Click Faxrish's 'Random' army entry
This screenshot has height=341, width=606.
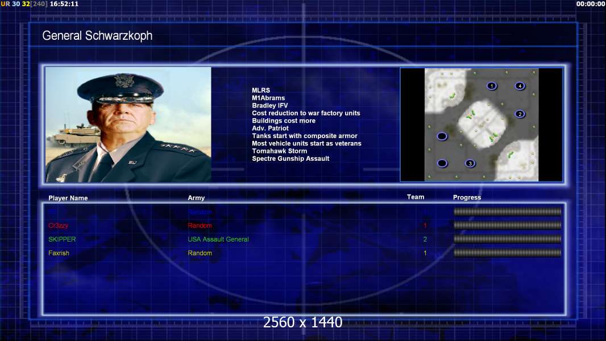click(200, 253)
